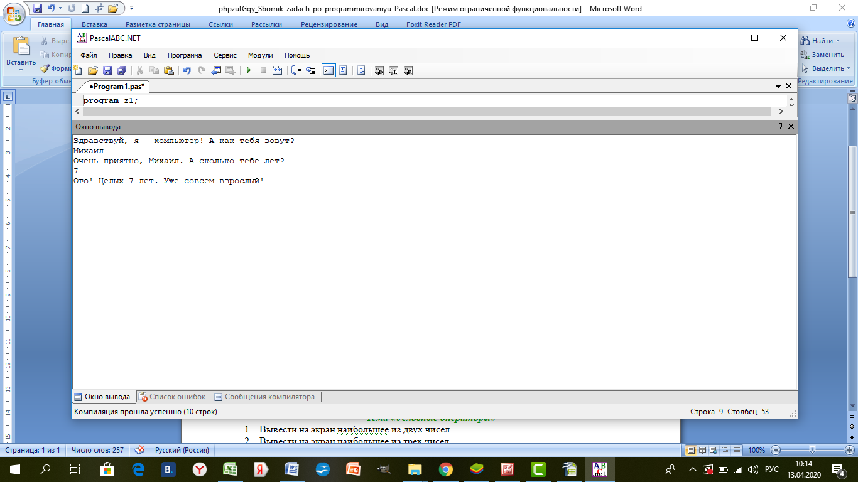Close the Program1.pas tab with the X
This screenshot has width=858, height=482.
coord(789,86)
